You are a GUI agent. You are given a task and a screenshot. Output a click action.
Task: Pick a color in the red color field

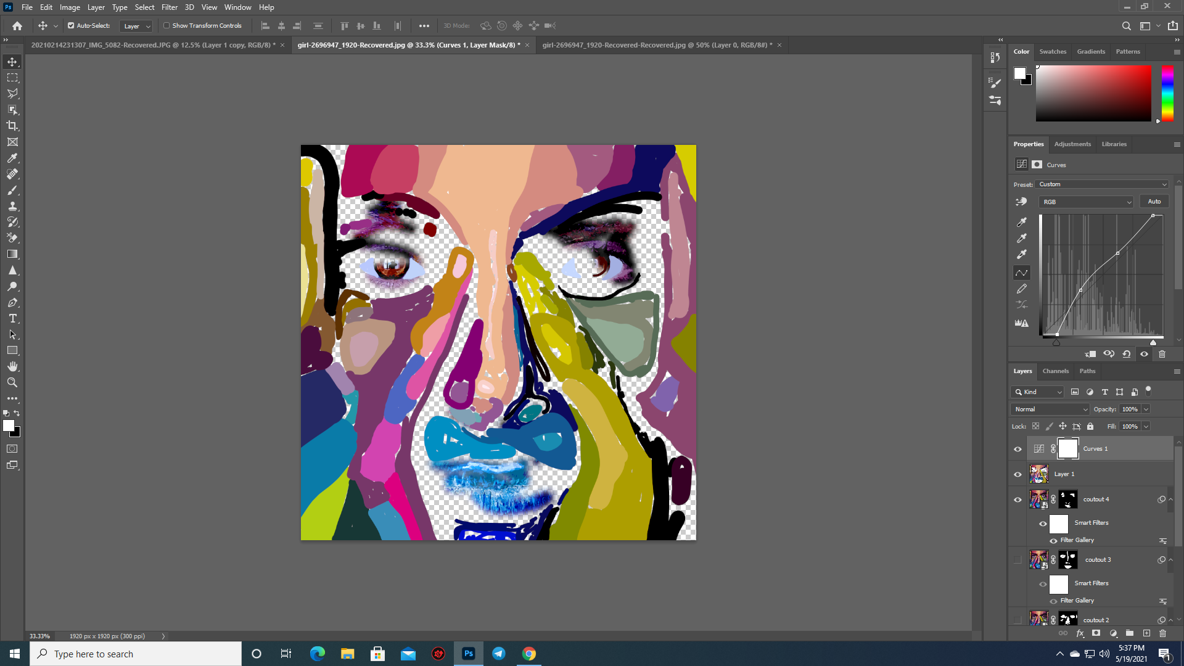pyautogui.click(x=1093, y=93)
